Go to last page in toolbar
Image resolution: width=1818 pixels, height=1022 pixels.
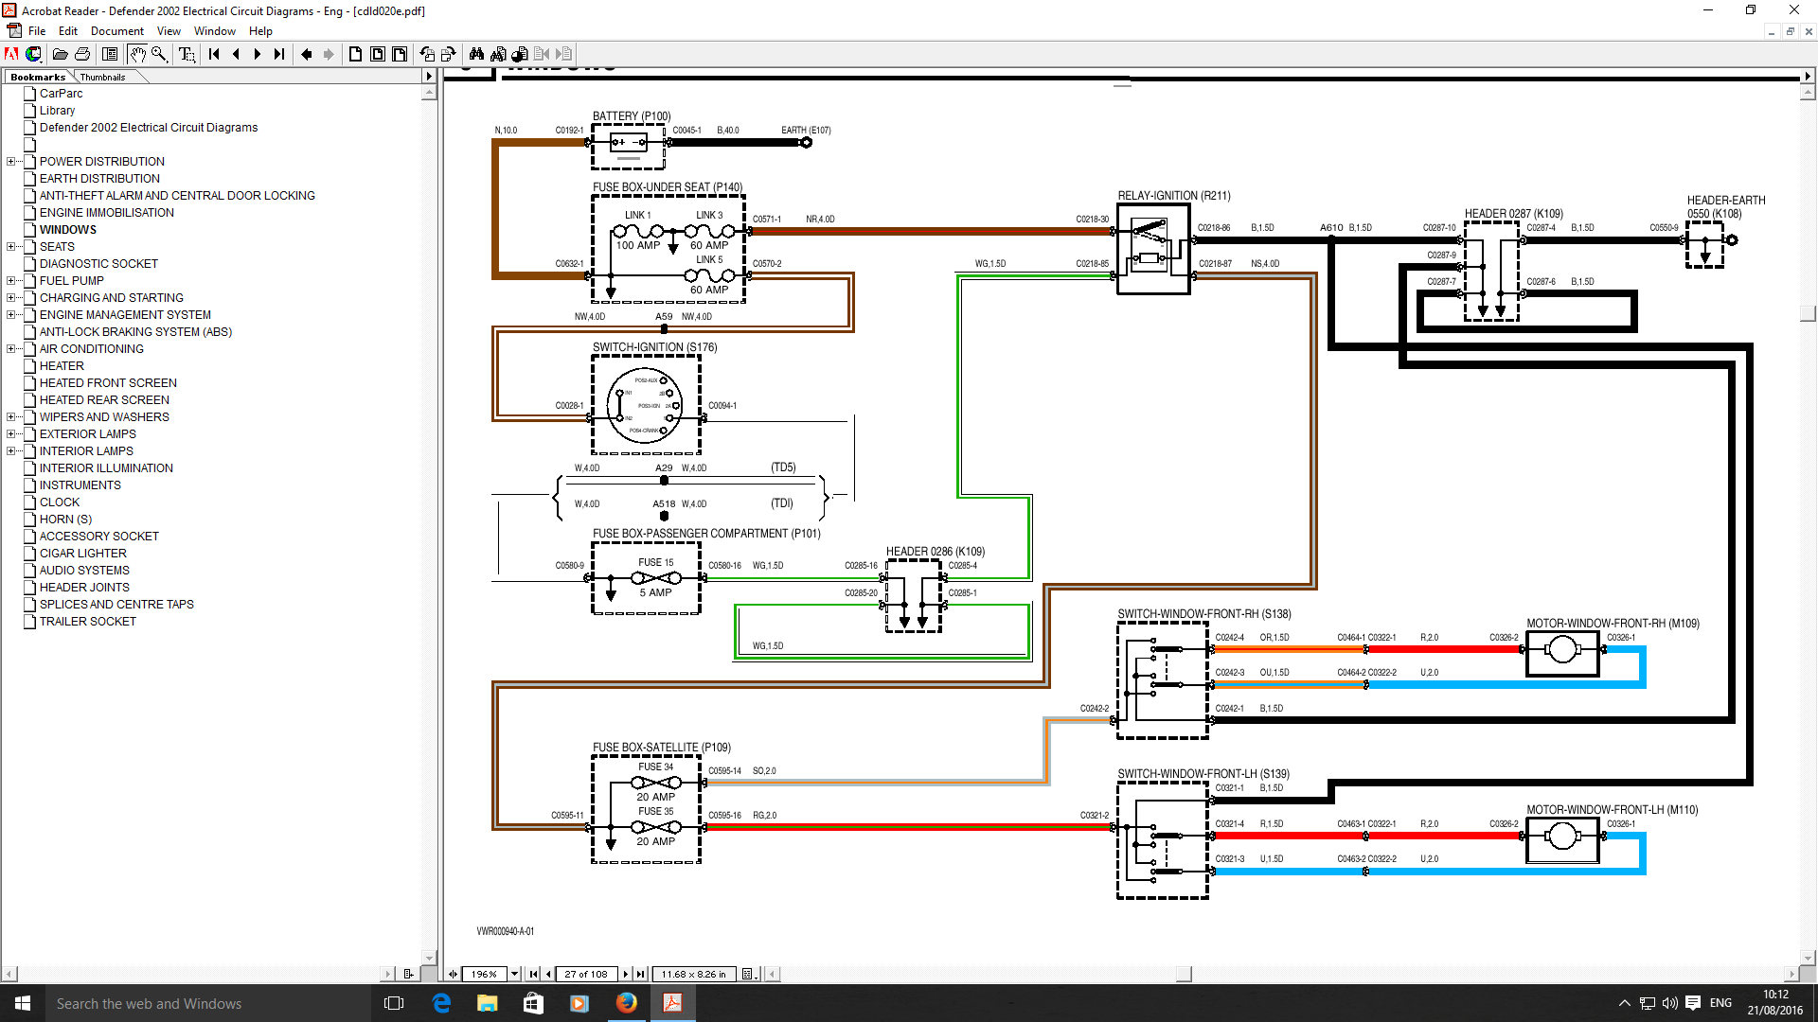[279, 54]
